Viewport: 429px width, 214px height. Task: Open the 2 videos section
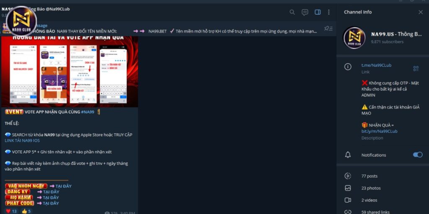pyautogui.click(x=369, y=200)
